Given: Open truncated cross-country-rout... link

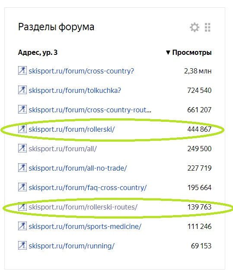Looking at the screenshot, I should 90,110.
